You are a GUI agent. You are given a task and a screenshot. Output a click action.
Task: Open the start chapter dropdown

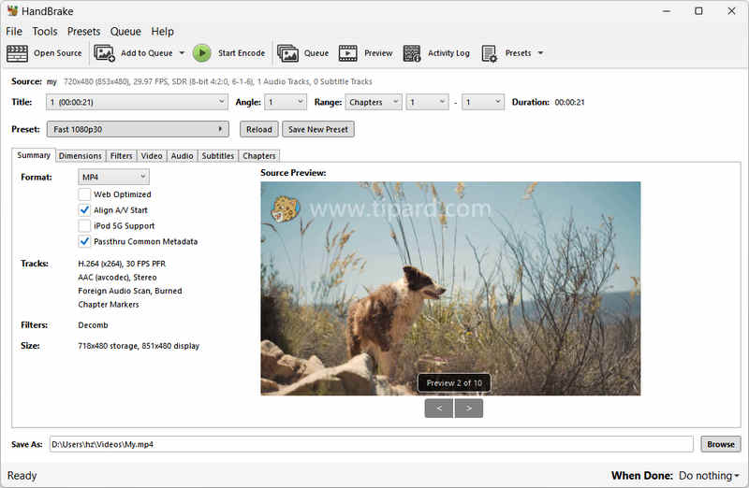pos(427,102)
